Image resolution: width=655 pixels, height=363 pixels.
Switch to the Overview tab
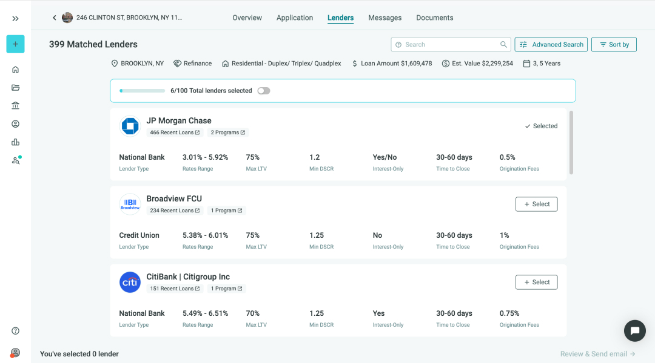(x=247, y=18)
